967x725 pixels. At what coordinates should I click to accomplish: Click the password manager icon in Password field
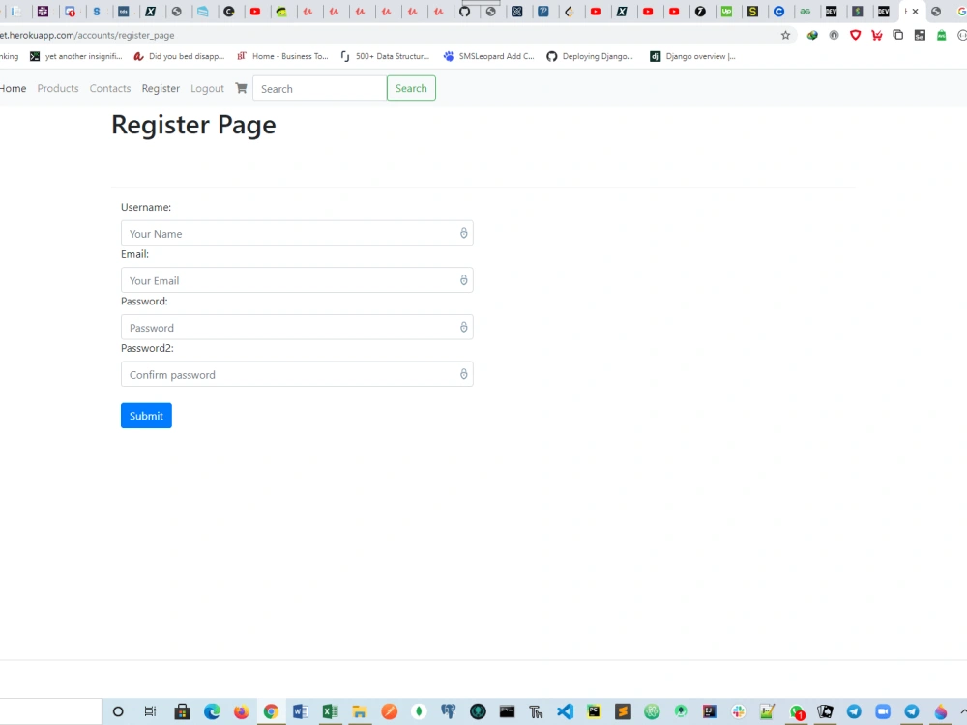click(x=463, y=327)
